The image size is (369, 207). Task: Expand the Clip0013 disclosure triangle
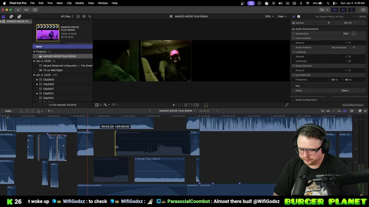[37, 93]
